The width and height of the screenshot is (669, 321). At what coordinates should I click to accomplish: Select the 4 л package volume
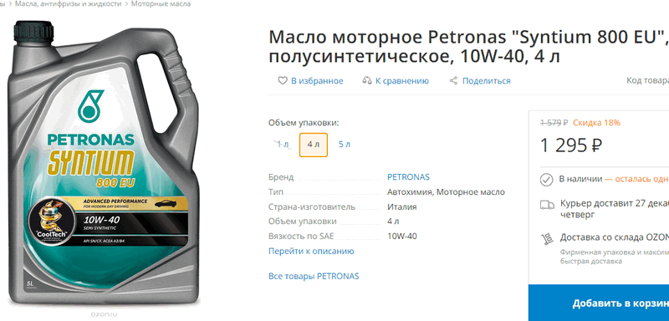[x=313, y=145]
